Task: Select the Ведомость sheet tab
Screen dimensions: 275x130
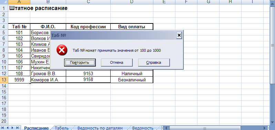Action: (x=143, y=128)
